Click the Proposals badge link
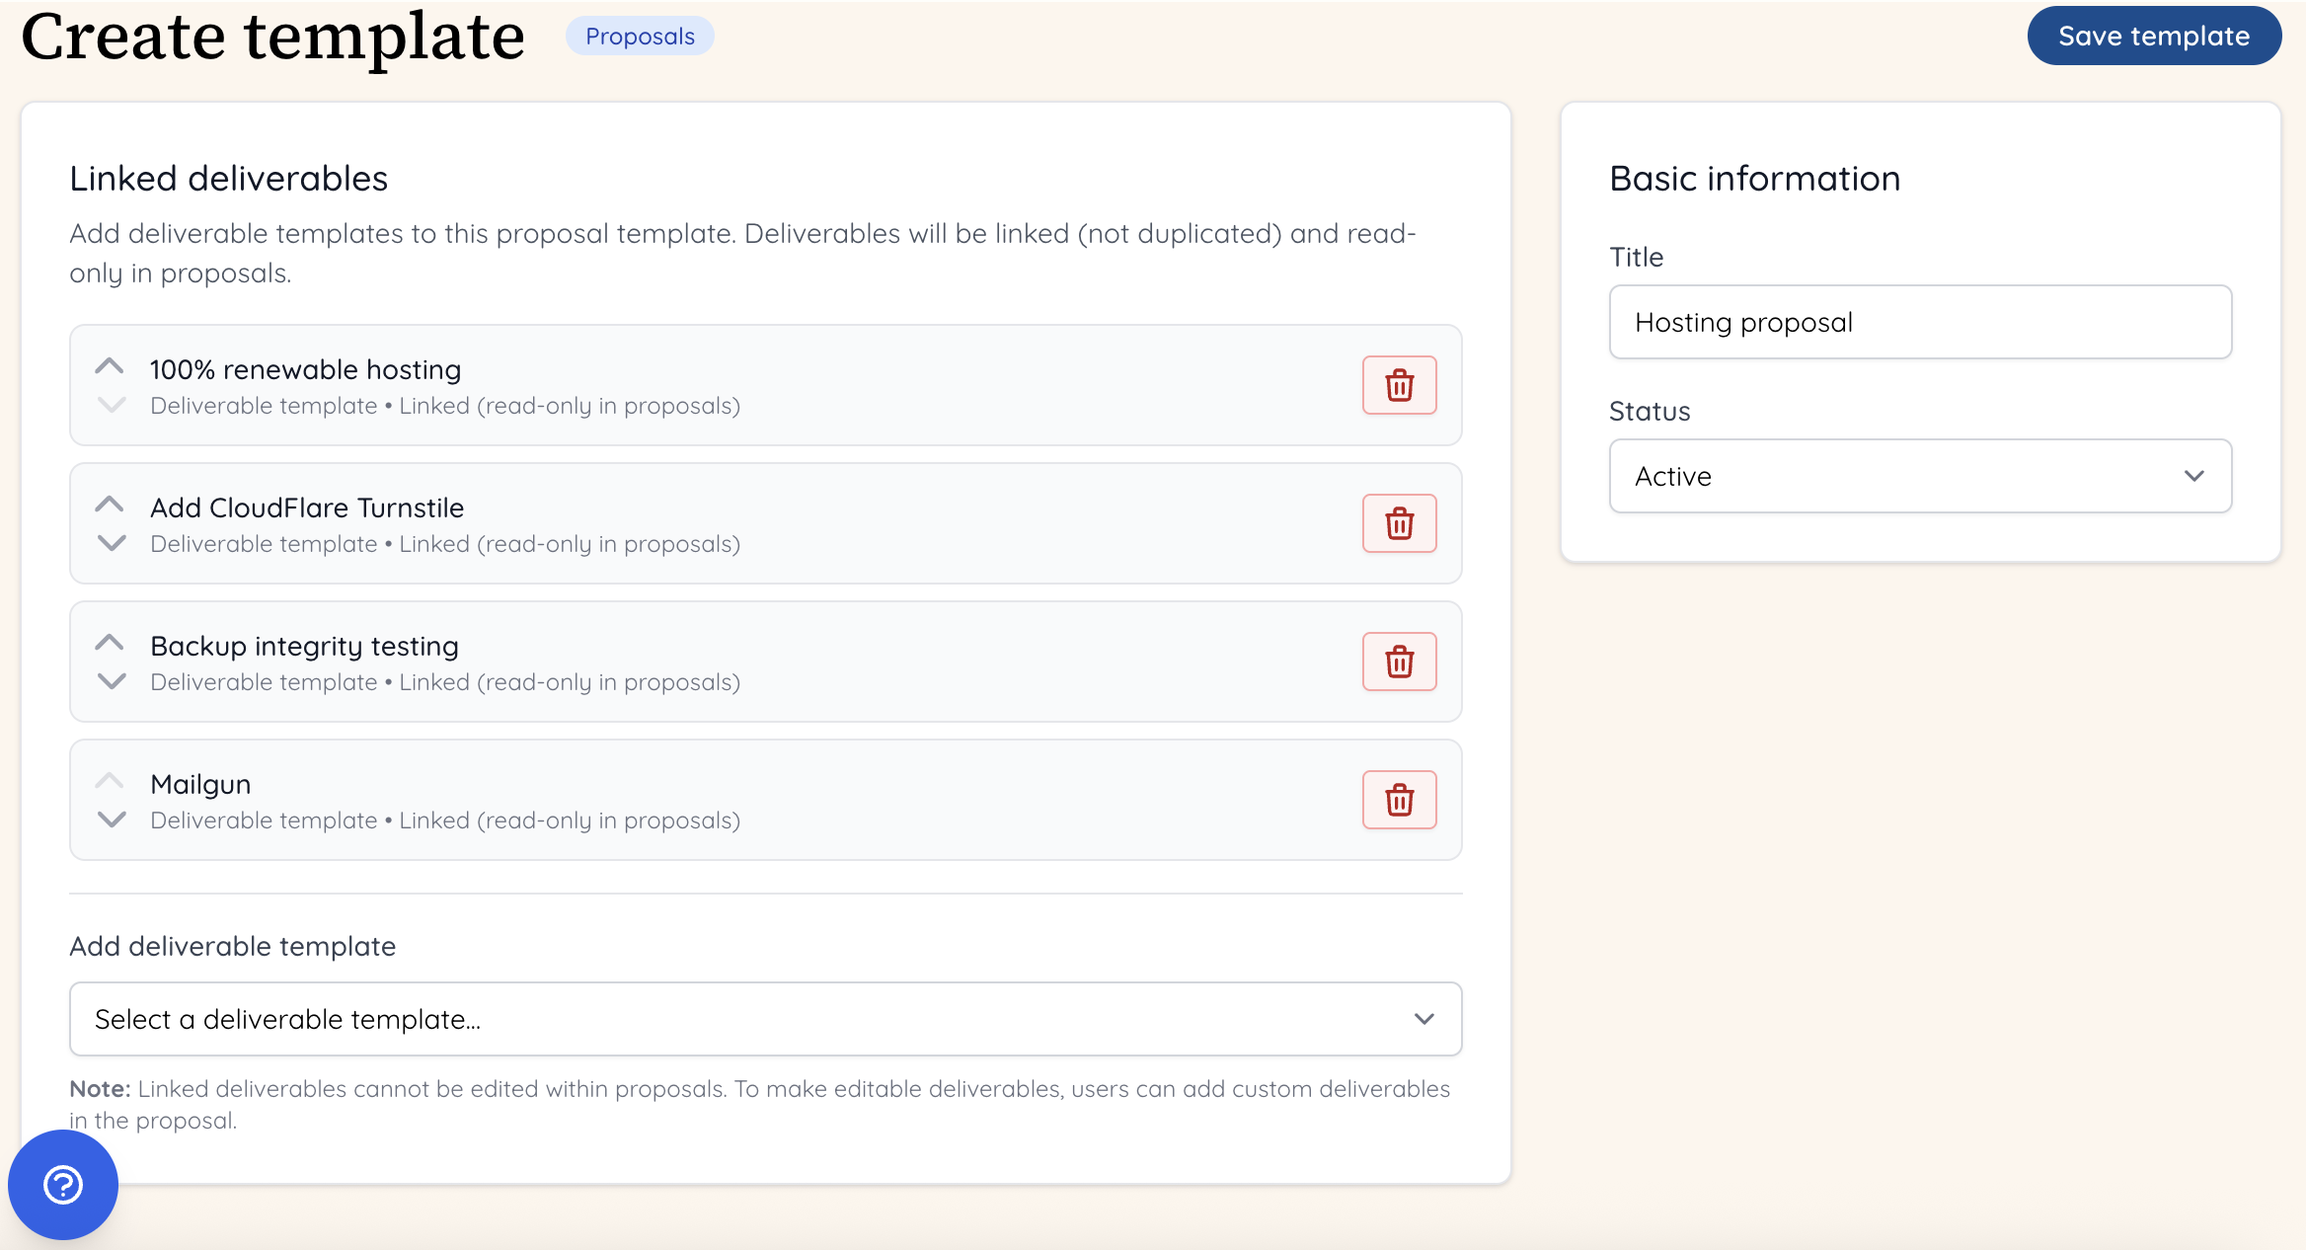Image resolution: width=2306 pixels, height=1250 pixels. 640,37
